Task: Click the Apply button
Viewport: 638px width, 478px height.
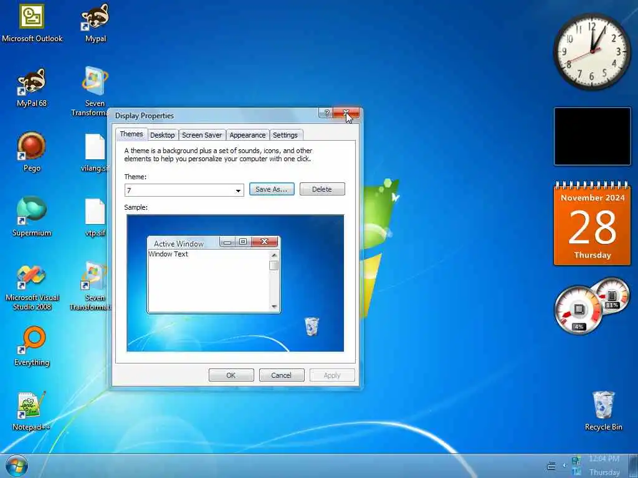Action: tap(332, 375)
